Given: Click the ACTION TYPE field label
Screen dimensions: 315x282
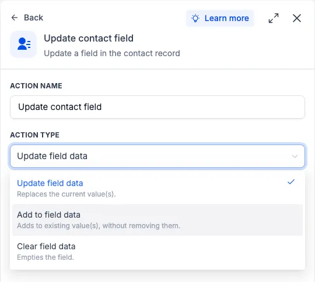Looking at the screenshot, I should click(x=35, y=135).
